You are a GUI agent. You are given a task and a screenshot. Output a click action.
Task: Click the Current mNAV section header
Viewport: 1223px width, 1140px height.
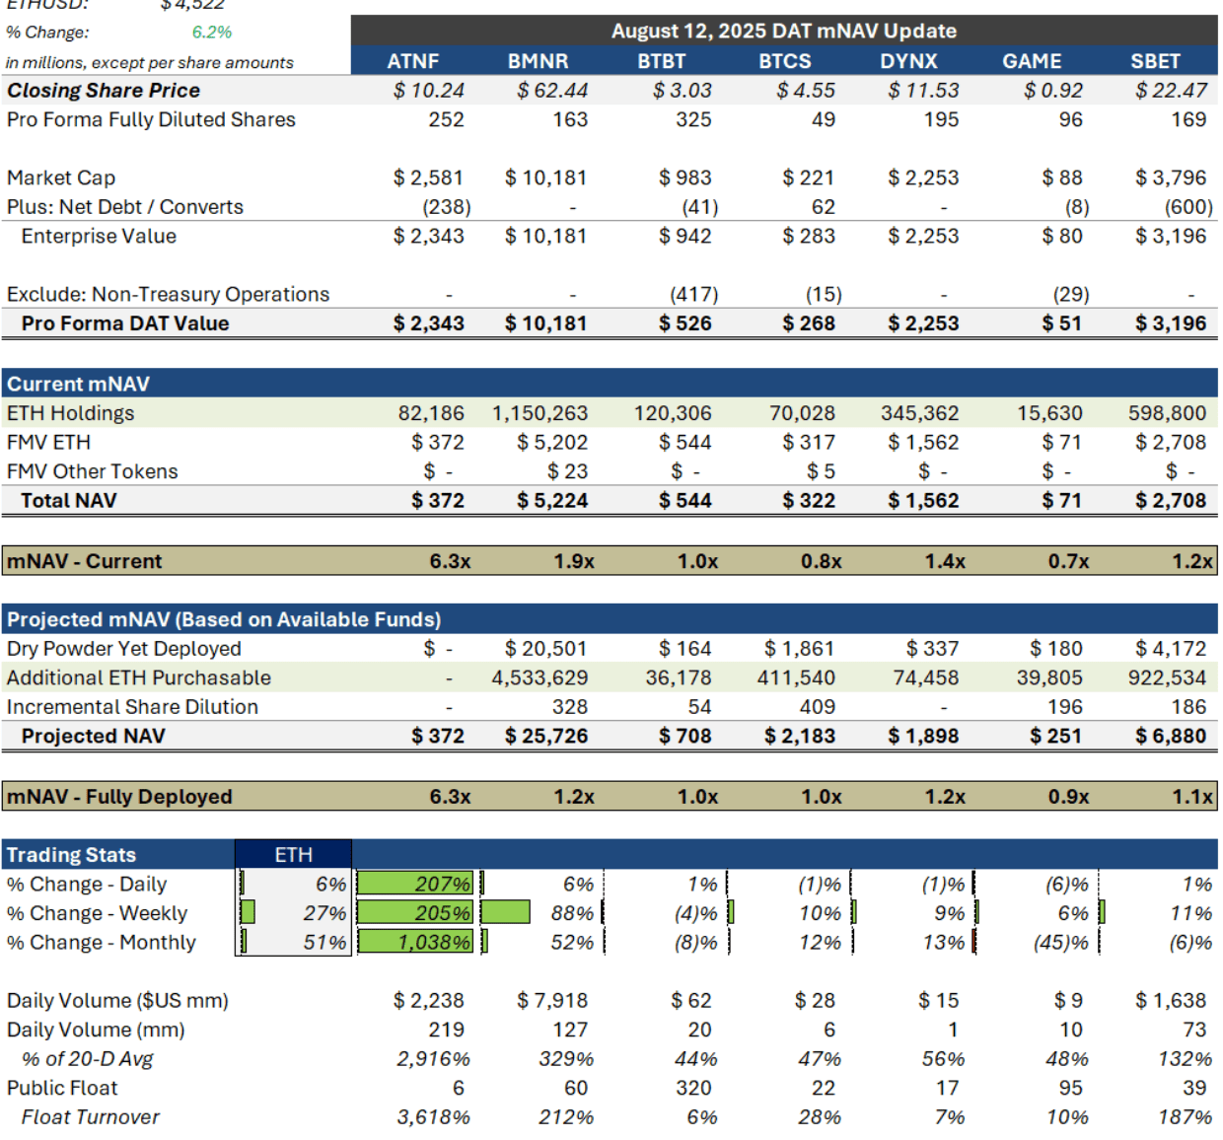[78, 384]
